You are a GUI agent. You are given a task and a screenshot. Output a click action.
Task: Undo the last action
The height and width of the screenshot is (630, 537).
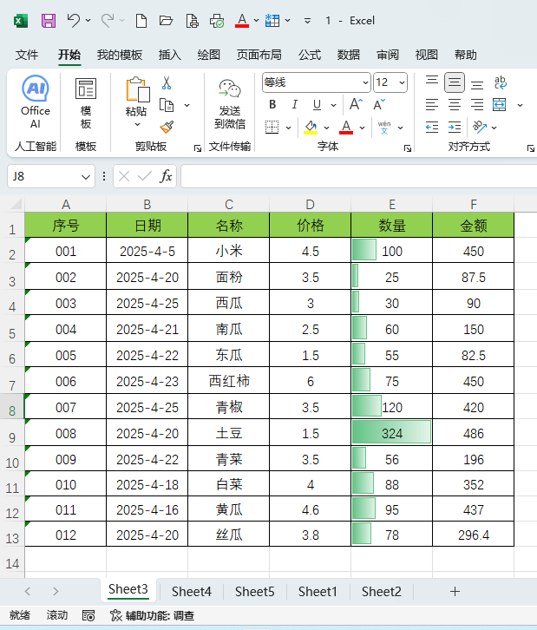pos(74,20)
